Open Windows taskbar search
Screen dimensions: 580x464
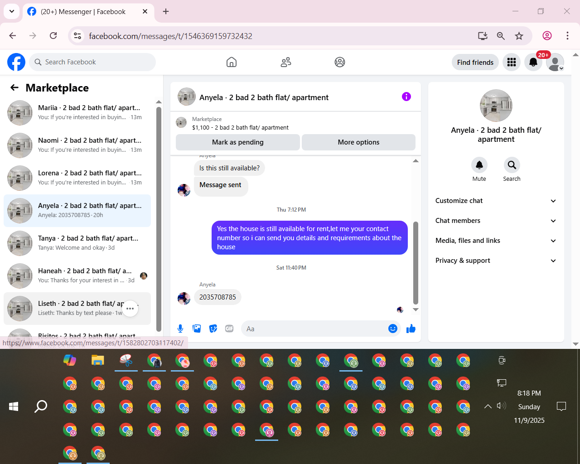41,406
